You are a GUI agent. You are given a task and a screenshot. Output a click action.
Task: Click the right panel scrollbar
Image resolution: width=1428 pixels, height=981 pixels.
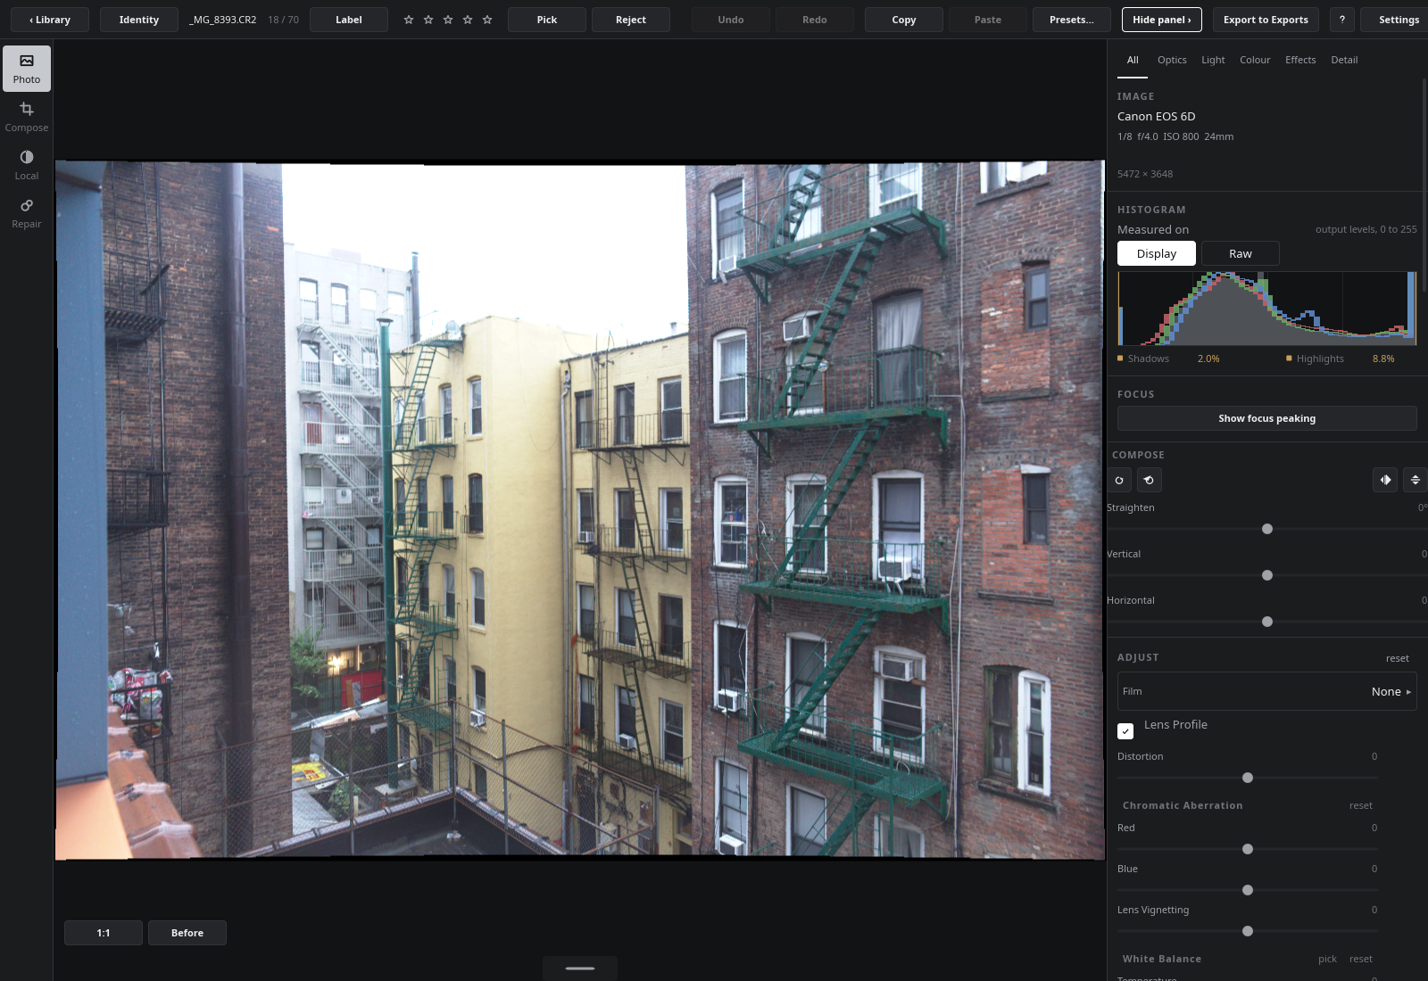[1424, 185]
